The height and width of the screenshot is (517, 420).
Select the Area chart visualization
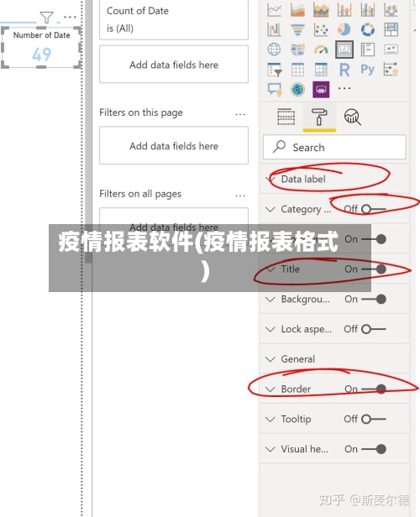[x=297, y=10]
